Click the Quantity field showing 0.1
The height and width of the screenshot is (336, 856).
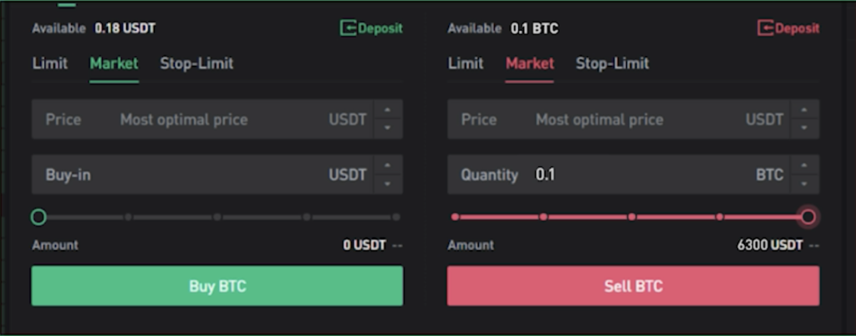[635, 175]
